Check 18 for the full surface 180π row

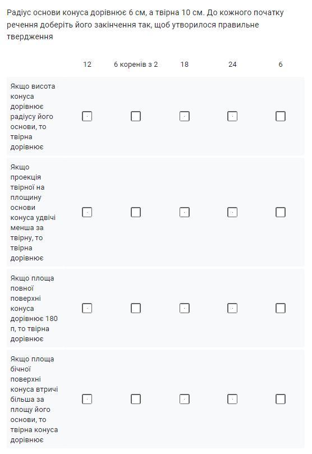pos(185,308)
